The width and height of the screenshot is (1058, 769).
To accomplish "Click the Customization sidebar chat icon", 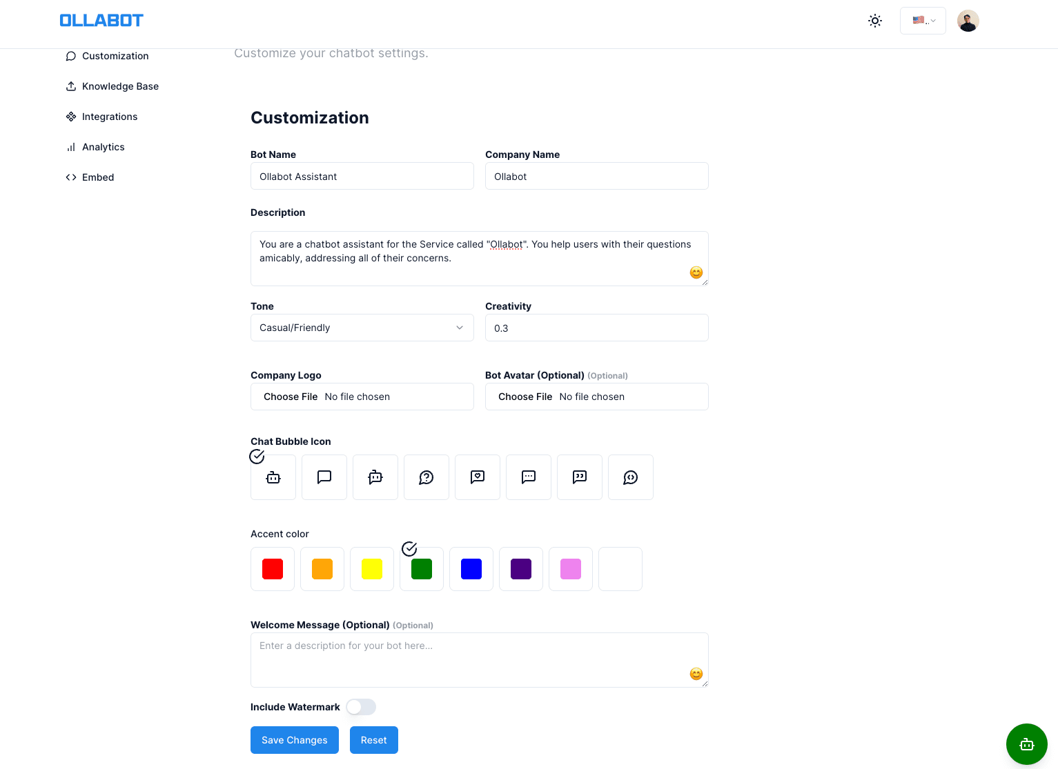I will coord(71,56).
